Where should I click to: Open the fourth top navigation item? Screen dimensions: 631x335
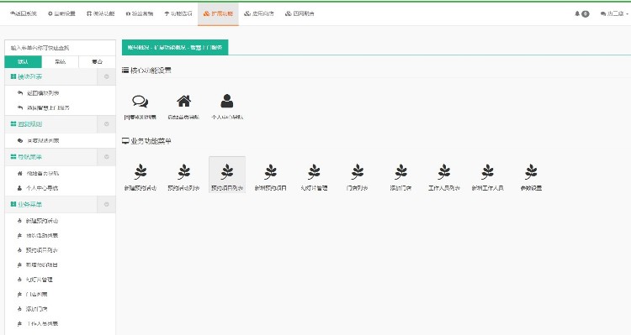(139, 13)
